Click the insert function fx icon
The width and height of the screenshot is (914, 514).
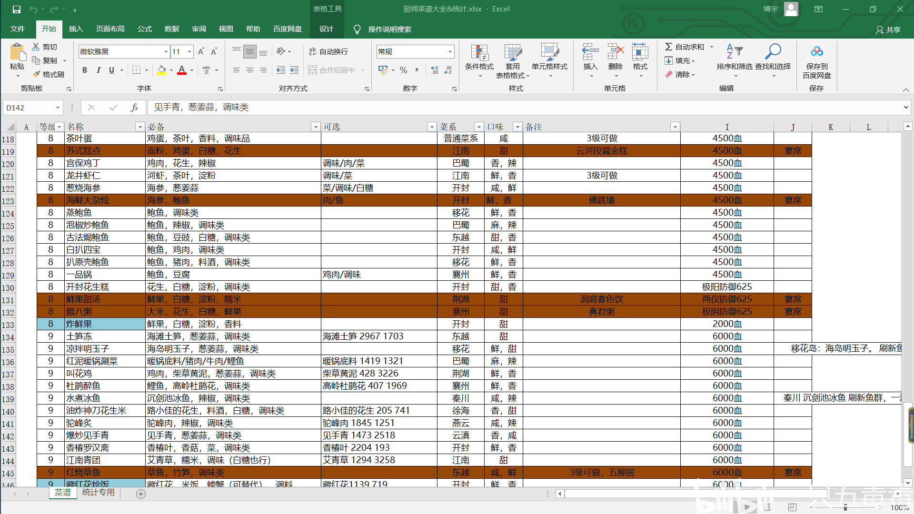click(134, 108)
